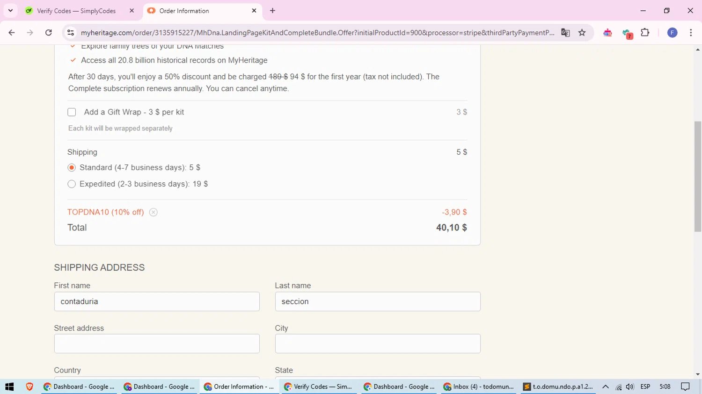Viewport: 702px width, 394px height.
Task: Click the Last name field
Action: [378, 301]
